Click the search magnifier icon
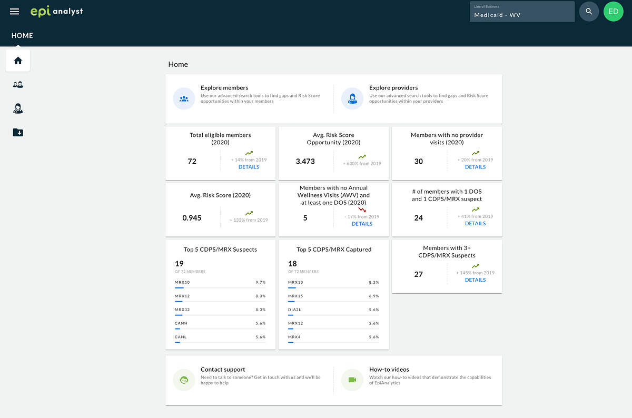 click(589, 12)
